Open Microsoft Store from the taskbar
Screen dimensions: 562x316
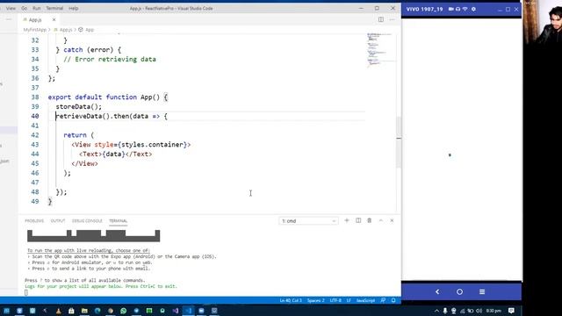[71, 311]
